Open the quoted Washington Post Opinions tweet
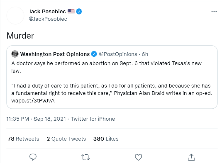Image resolution: width=222 pixels, height=163 pixels. [112, 77]
